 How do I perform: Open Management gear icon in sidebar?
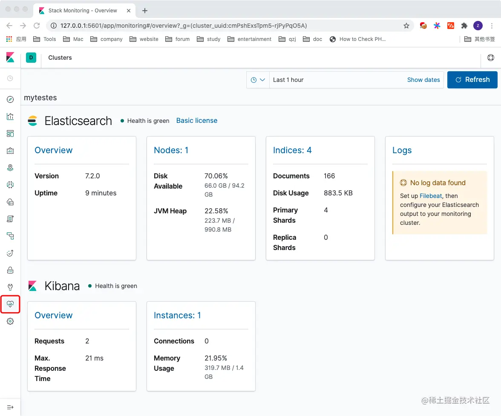(x=10, y=321)
